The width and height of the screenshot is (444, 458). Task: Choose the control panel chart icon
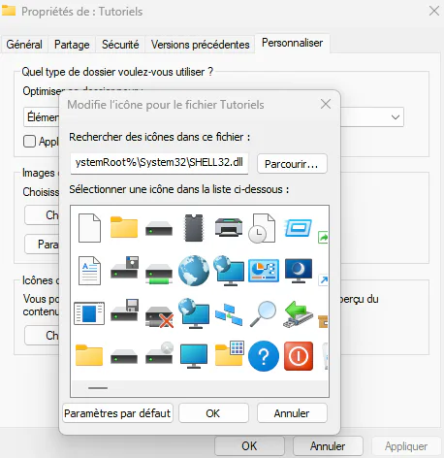click(264, 271)
